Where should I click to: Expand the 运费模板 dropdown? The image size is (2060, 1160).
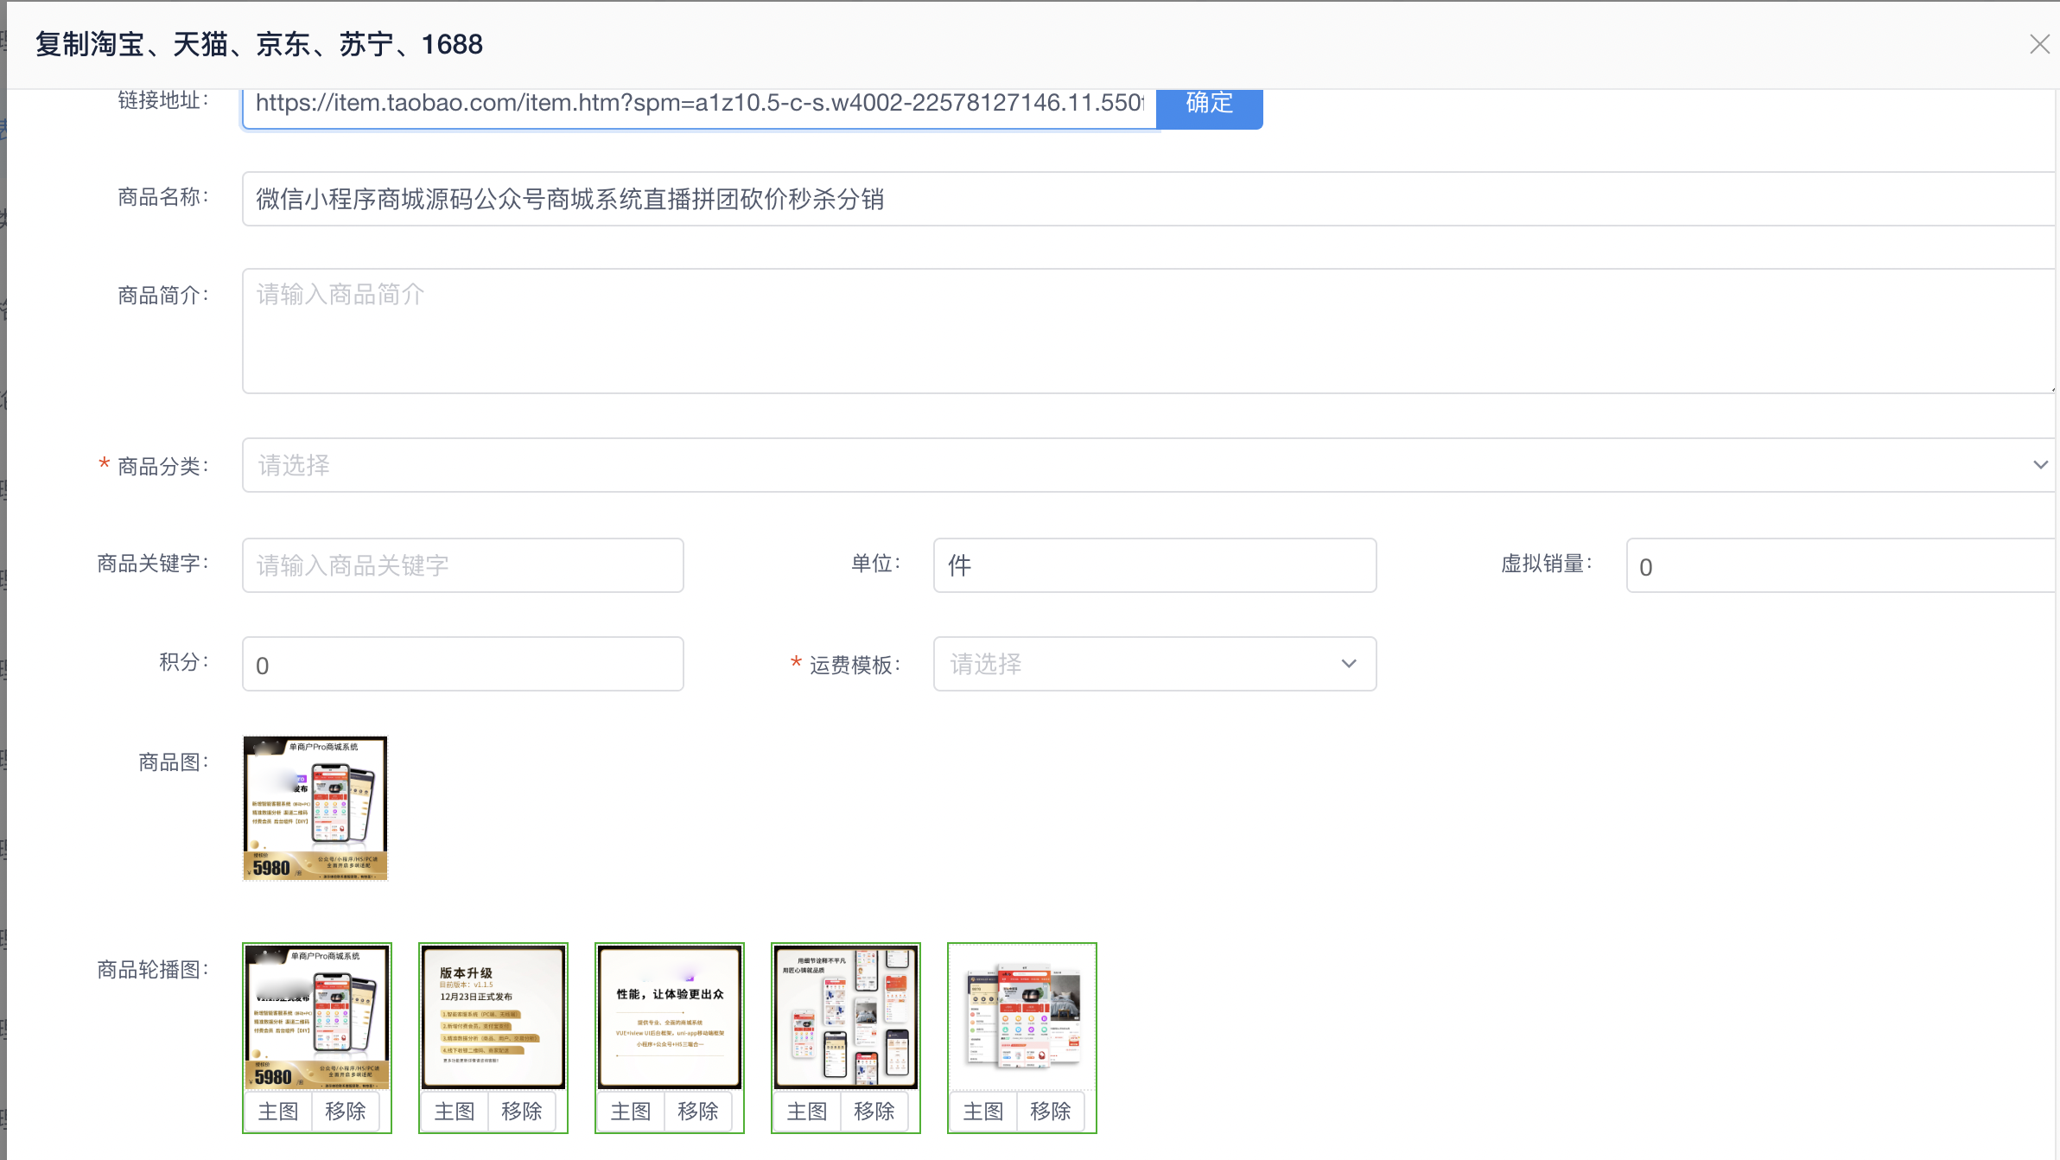click(x=1154, y=664)
